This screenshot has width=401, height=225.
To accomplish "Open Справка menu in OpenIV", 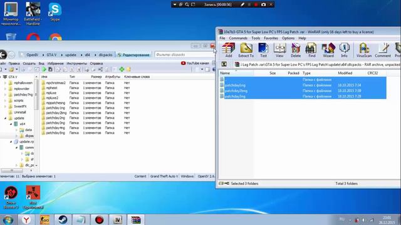I will [96, 63].
